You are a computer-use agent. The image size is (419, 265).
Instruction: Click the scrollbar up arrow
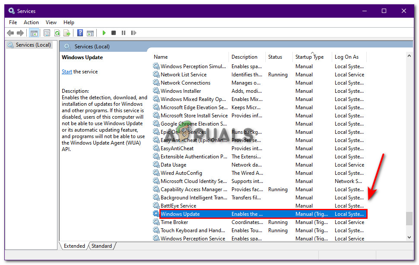(409, 56)
